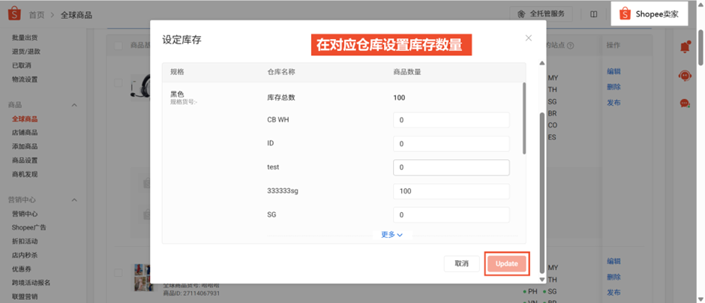Image resolution: width=705 pixels, height=303 pixels.
Task: Click the 全托管服务 button
Action: [x=541, y=14]
